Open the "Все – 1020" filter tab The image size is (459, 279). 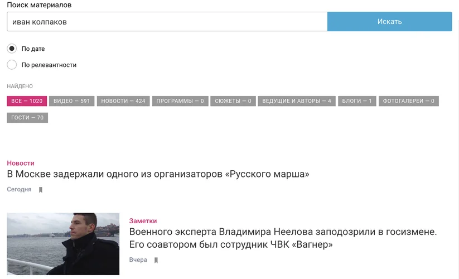coord(27,101)
